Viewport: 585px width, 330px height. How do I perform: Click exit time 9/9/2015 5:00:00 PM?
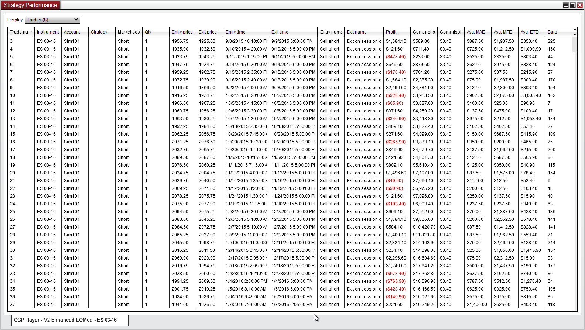coord(292,41)
